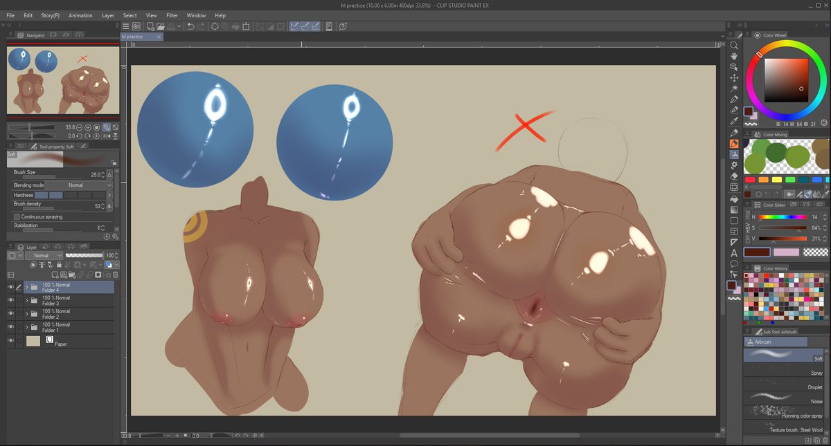Toggle visibility of Folder 4
Screen dimensions: 831x446
(x=11, y=287)
